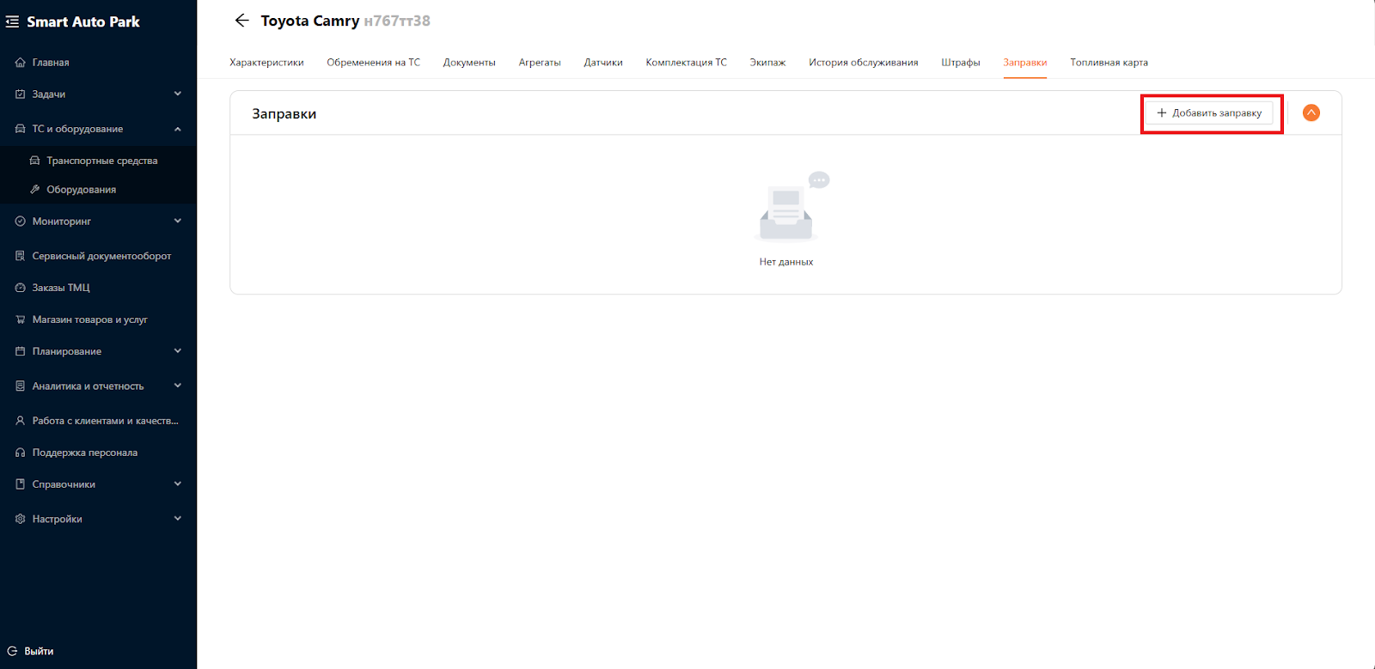Collapse sidebar using the hamburger menu icon

(x=12, y=21)
